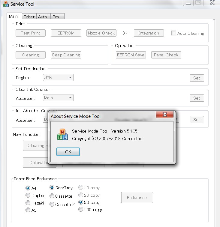The width and height of the screenshot is (220, 227).
Task: Click the EEPROM print button
Action: (x=66, y=33)
